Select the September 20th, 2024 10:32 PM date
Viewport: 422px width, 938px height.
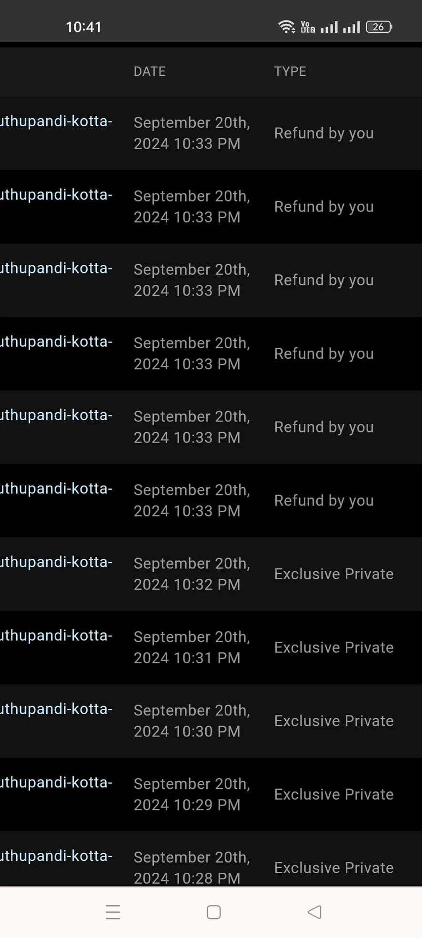(191, 574)
